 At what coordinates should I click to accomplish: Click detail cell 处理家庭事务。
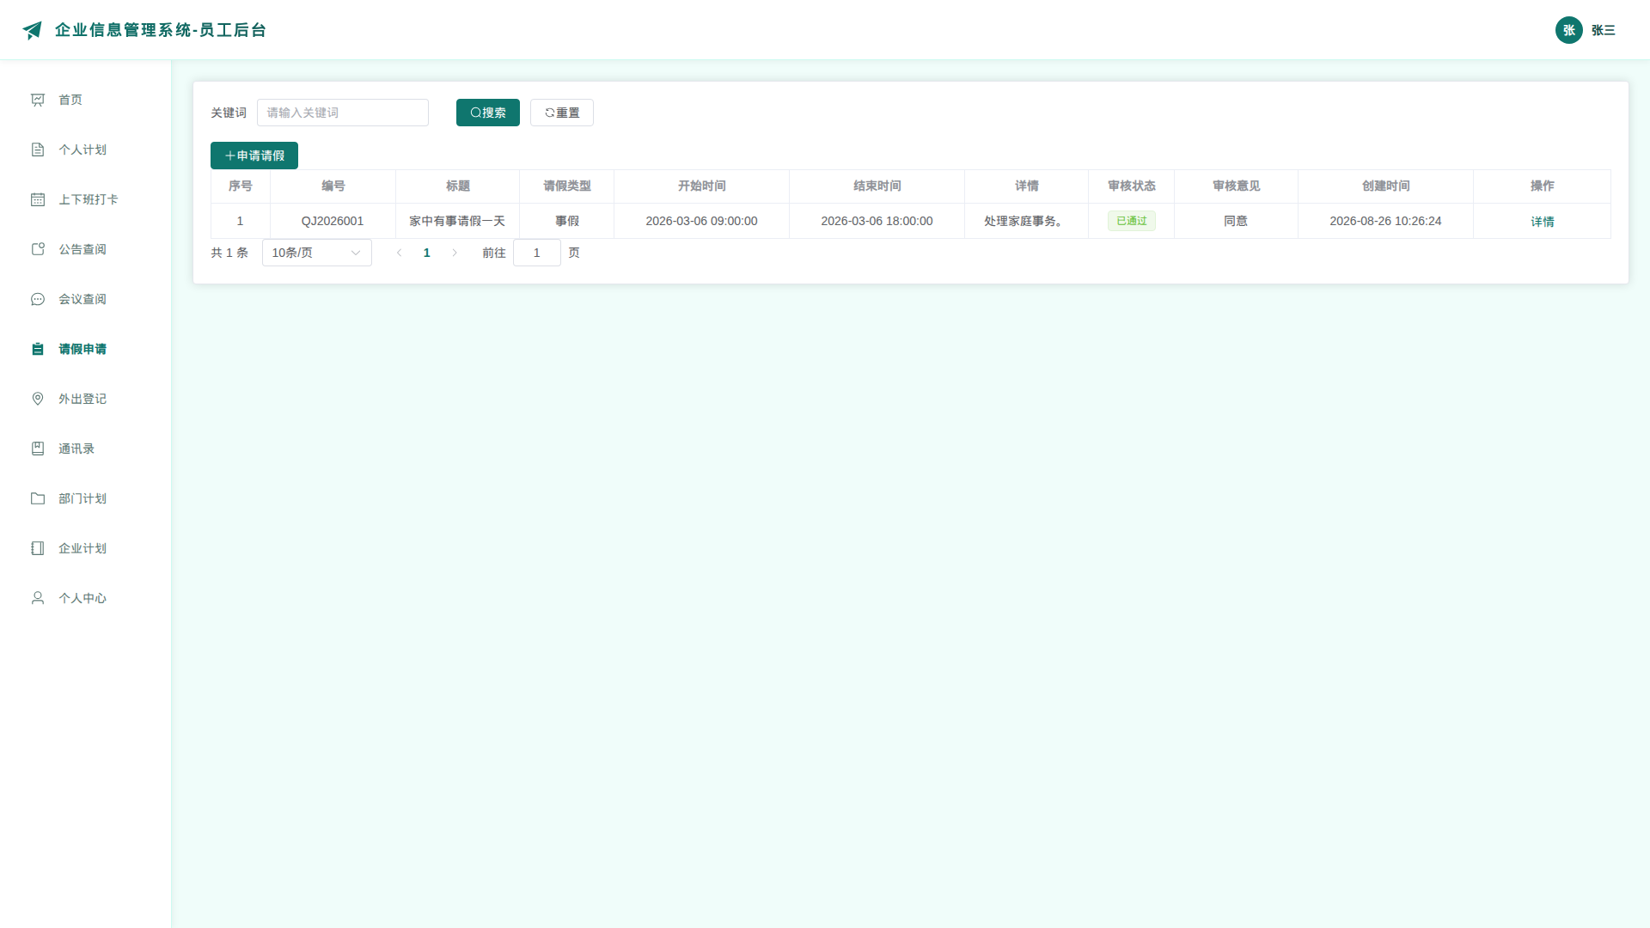click(x=1026, y=221)
